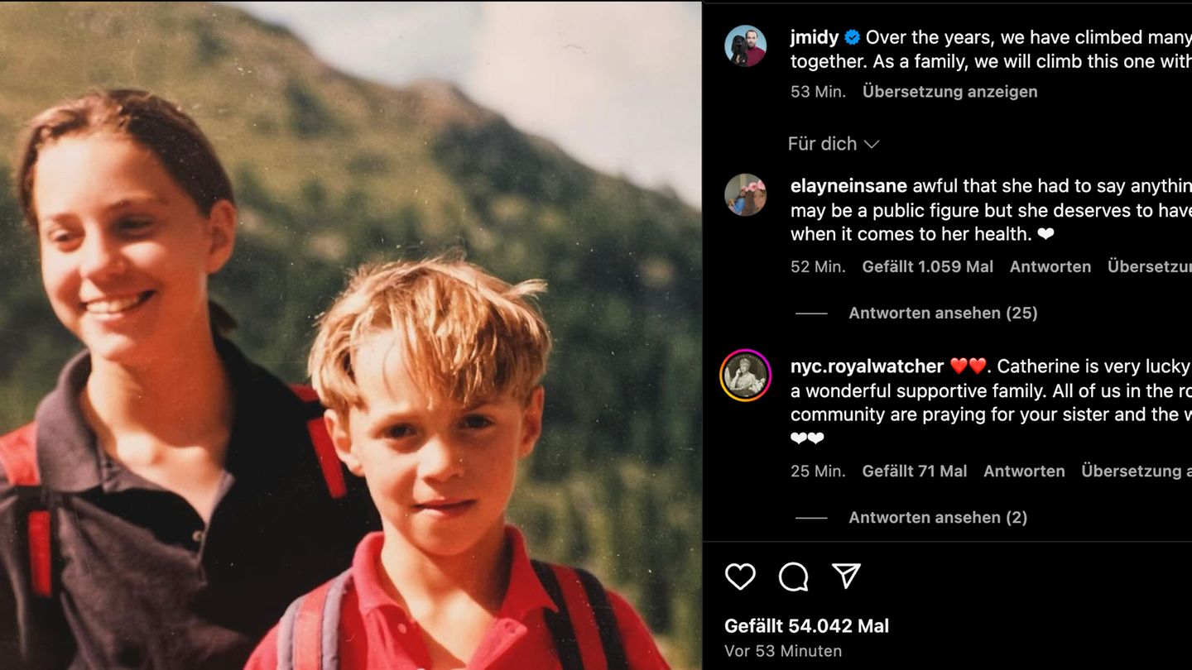
Task: Click the verified badge next to jmidy
Action: click(852, 37)
